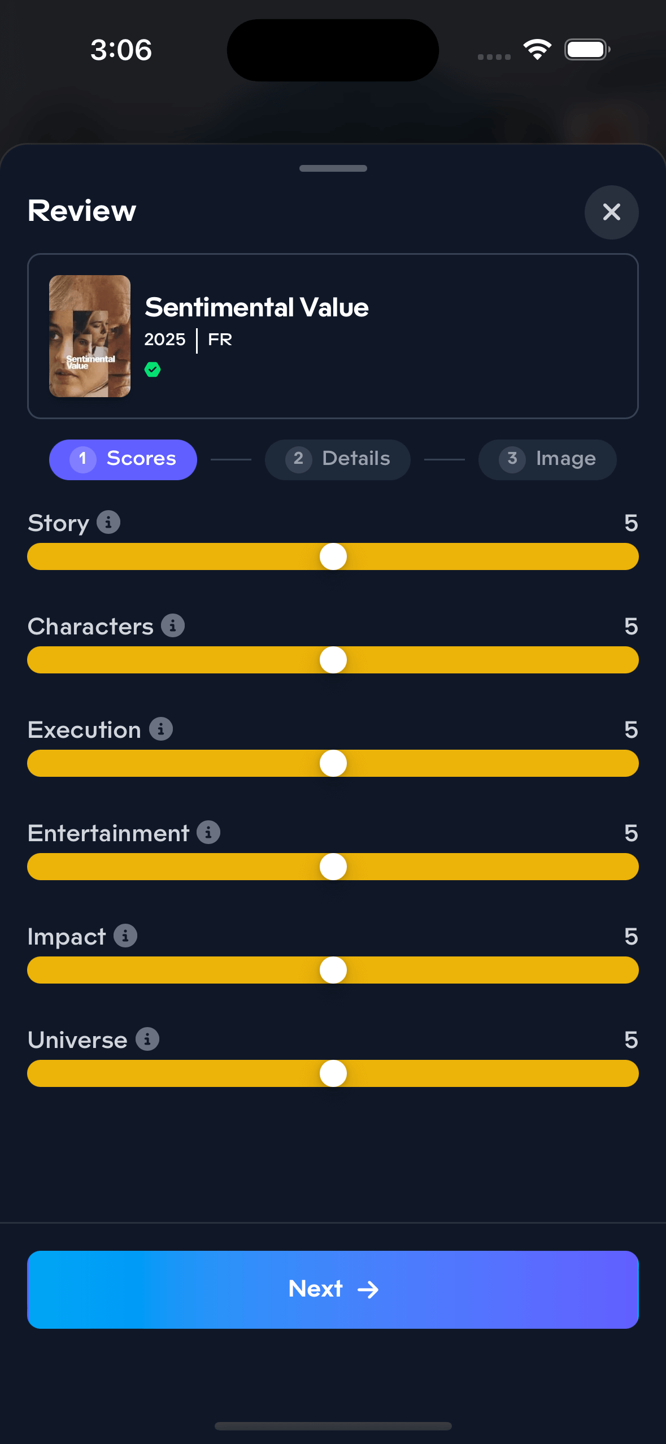Open the Execution info tooltip

(161, 729)
